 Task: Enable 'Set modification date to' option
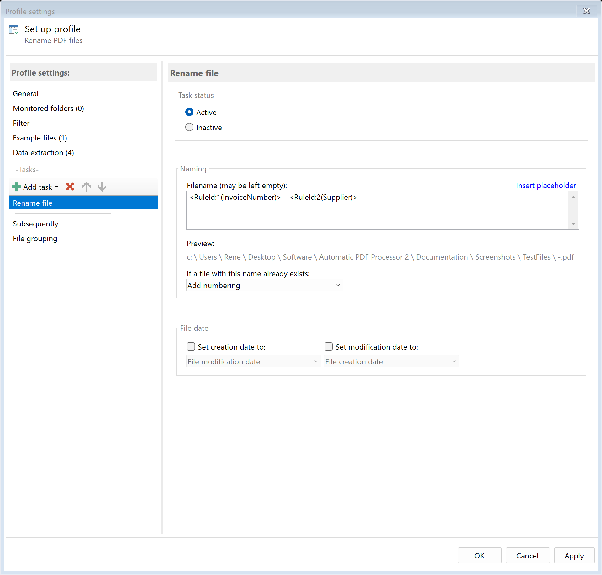point(328,346)
